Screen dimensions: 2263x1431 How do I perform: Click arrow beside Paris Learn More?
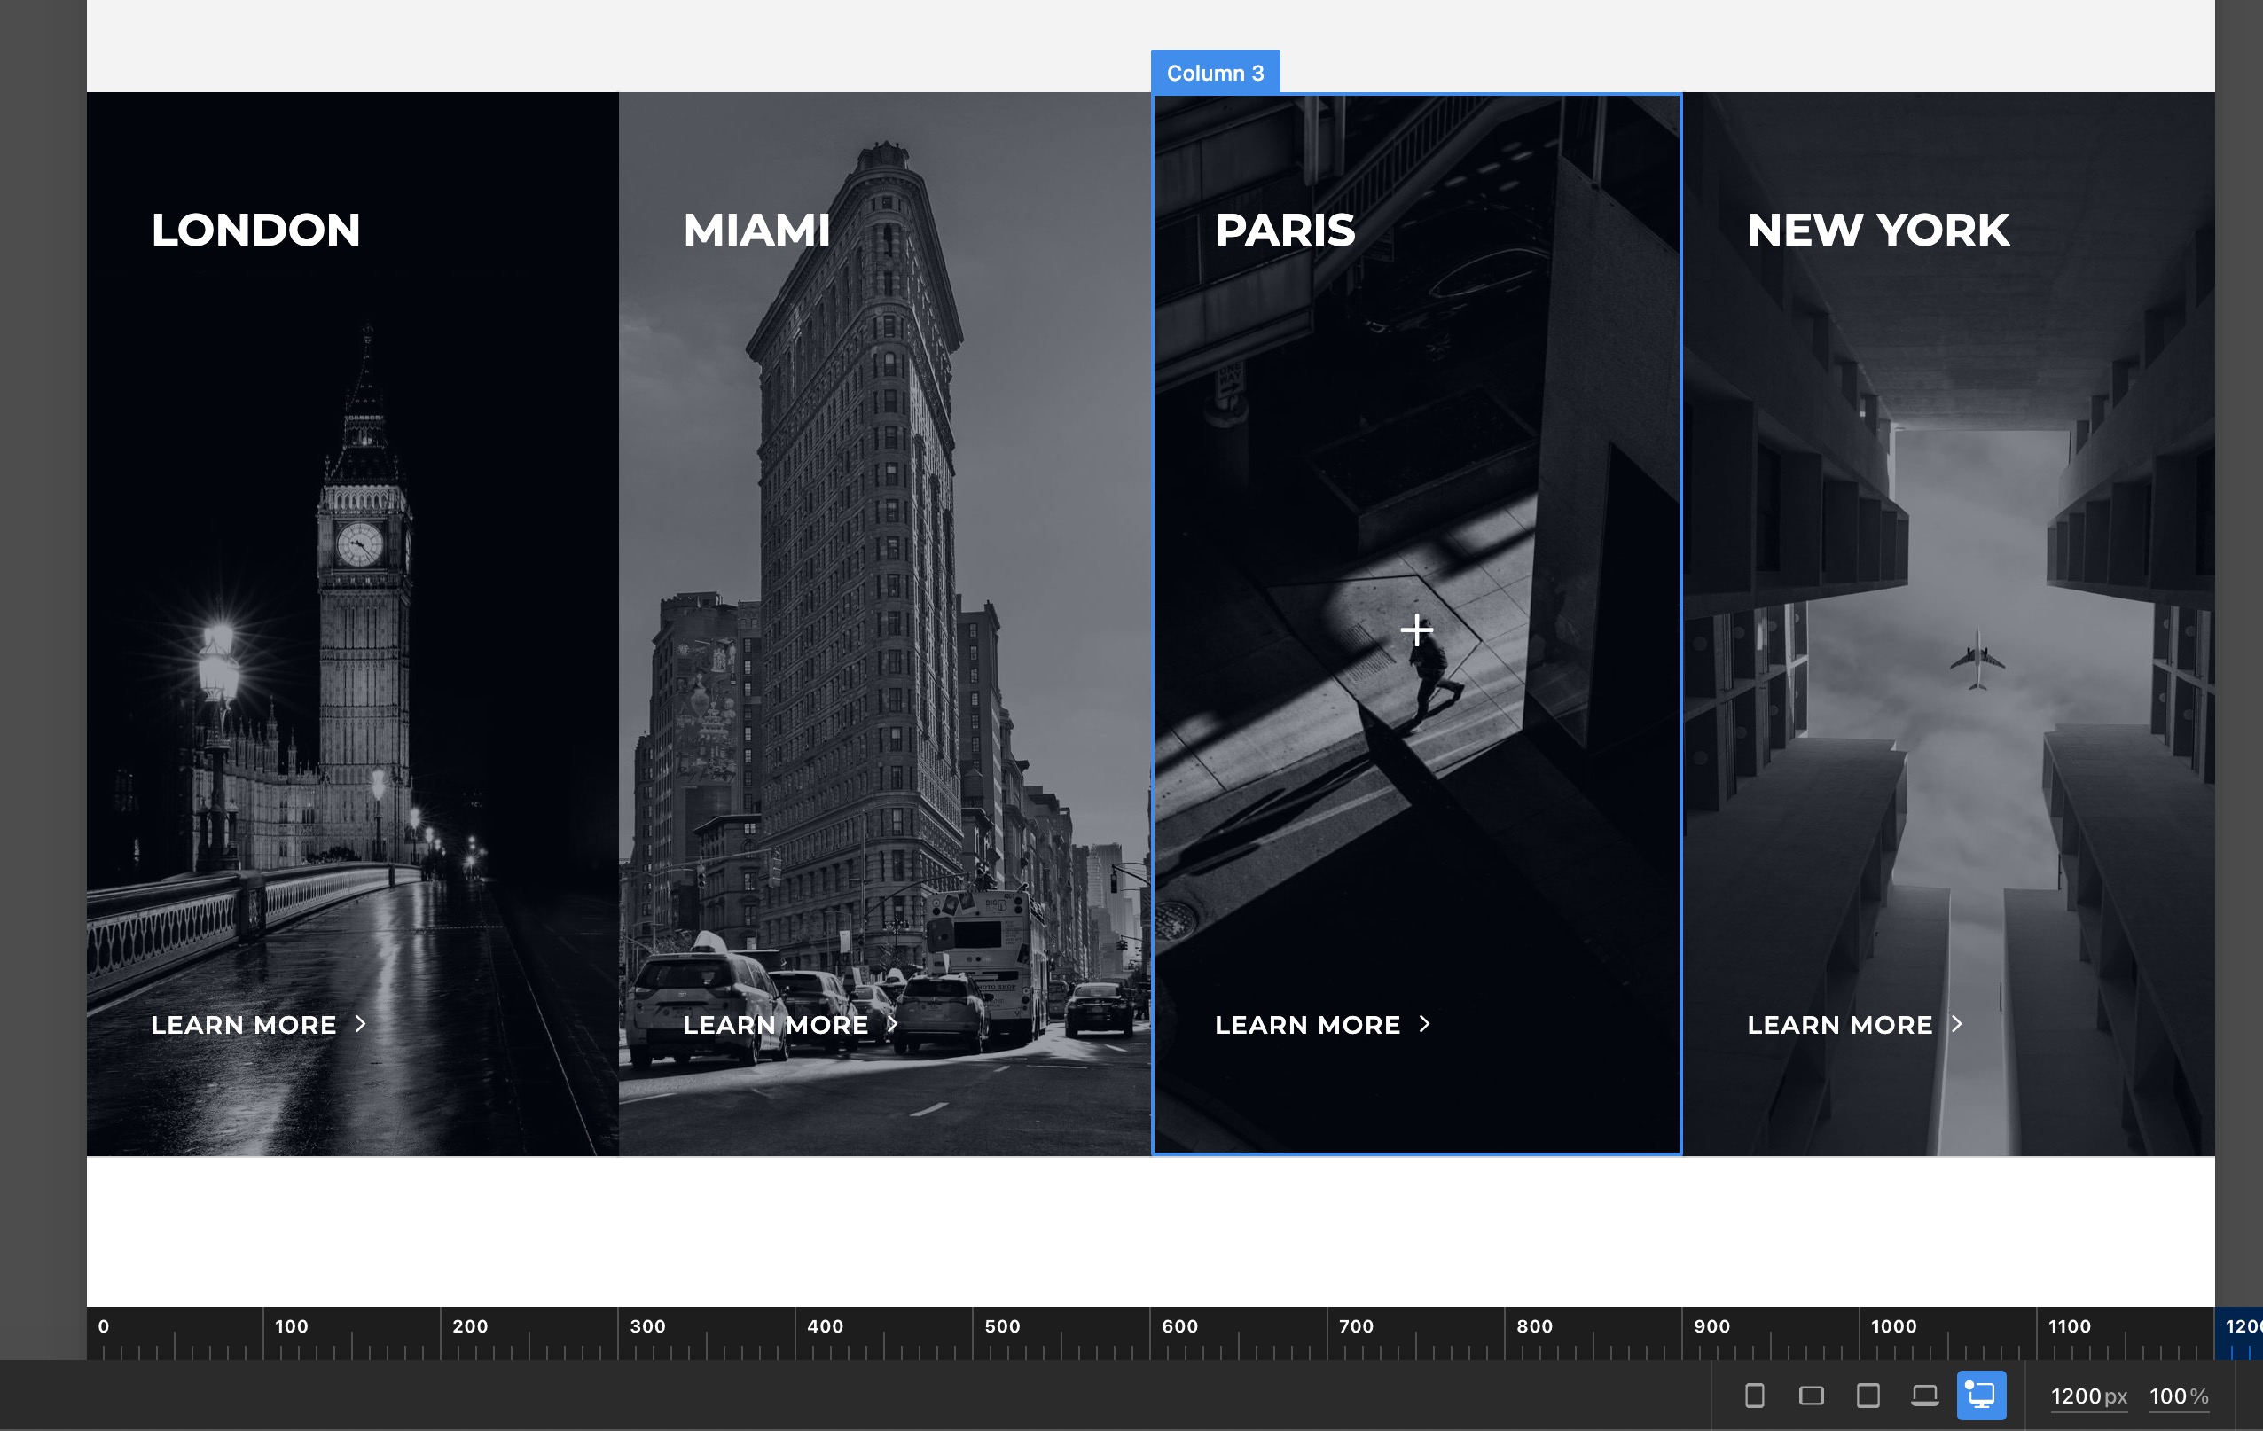1425,1024
